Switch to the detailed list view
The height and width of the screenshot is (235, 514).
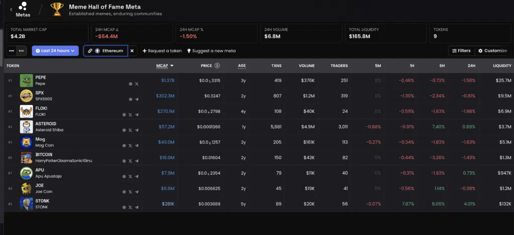pos(22,51)
